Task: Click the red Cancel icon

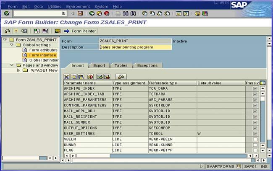Action: tap(107, 13)
